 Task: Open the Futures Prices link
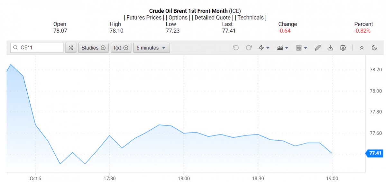[x=144, y=18]
